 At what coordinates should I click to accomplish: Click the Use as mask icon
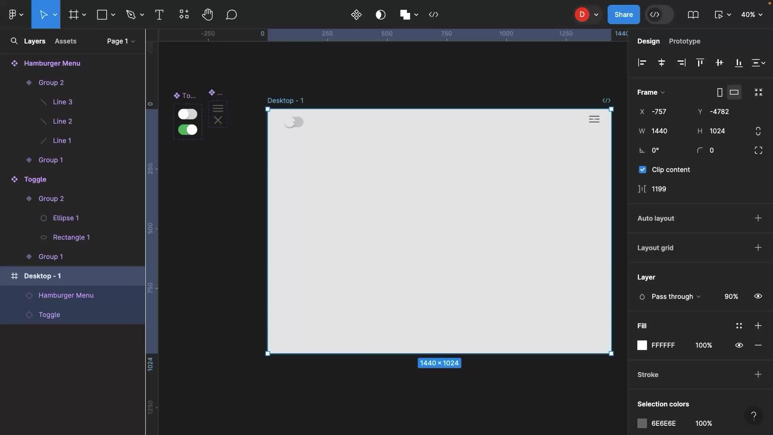(x=380, y=14)
